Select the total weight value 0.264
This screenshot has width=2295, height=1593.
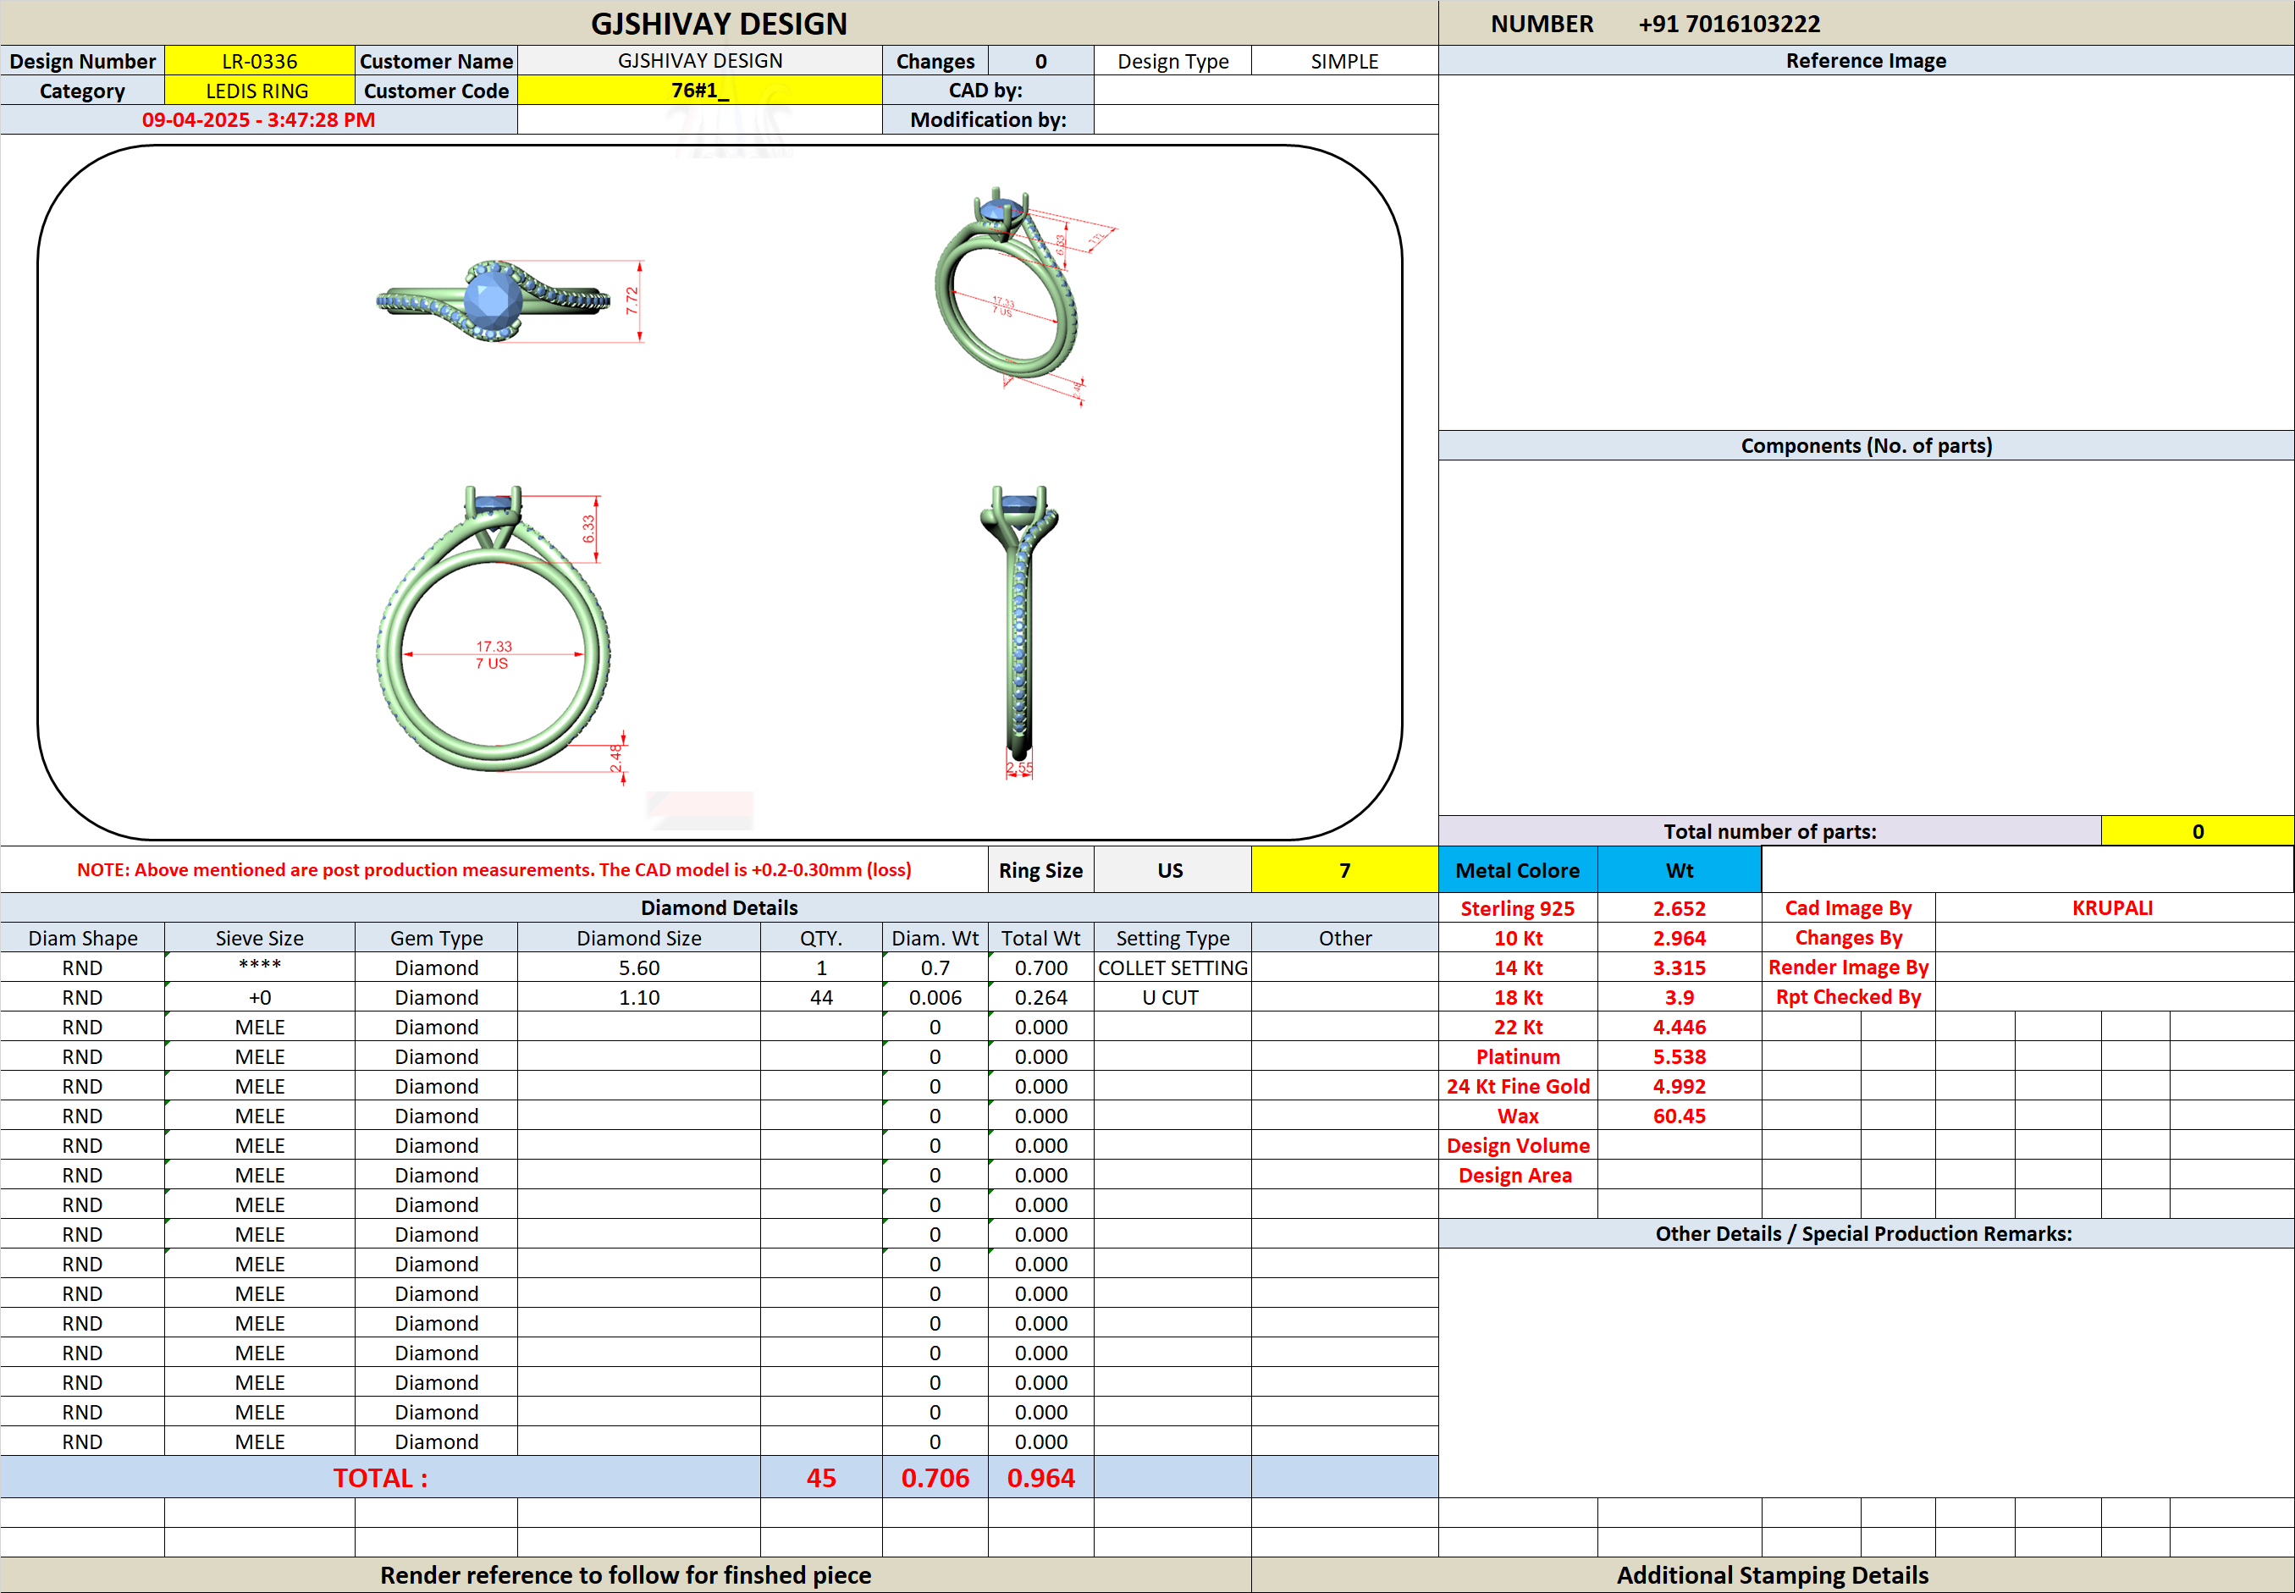pos(1040,997)
